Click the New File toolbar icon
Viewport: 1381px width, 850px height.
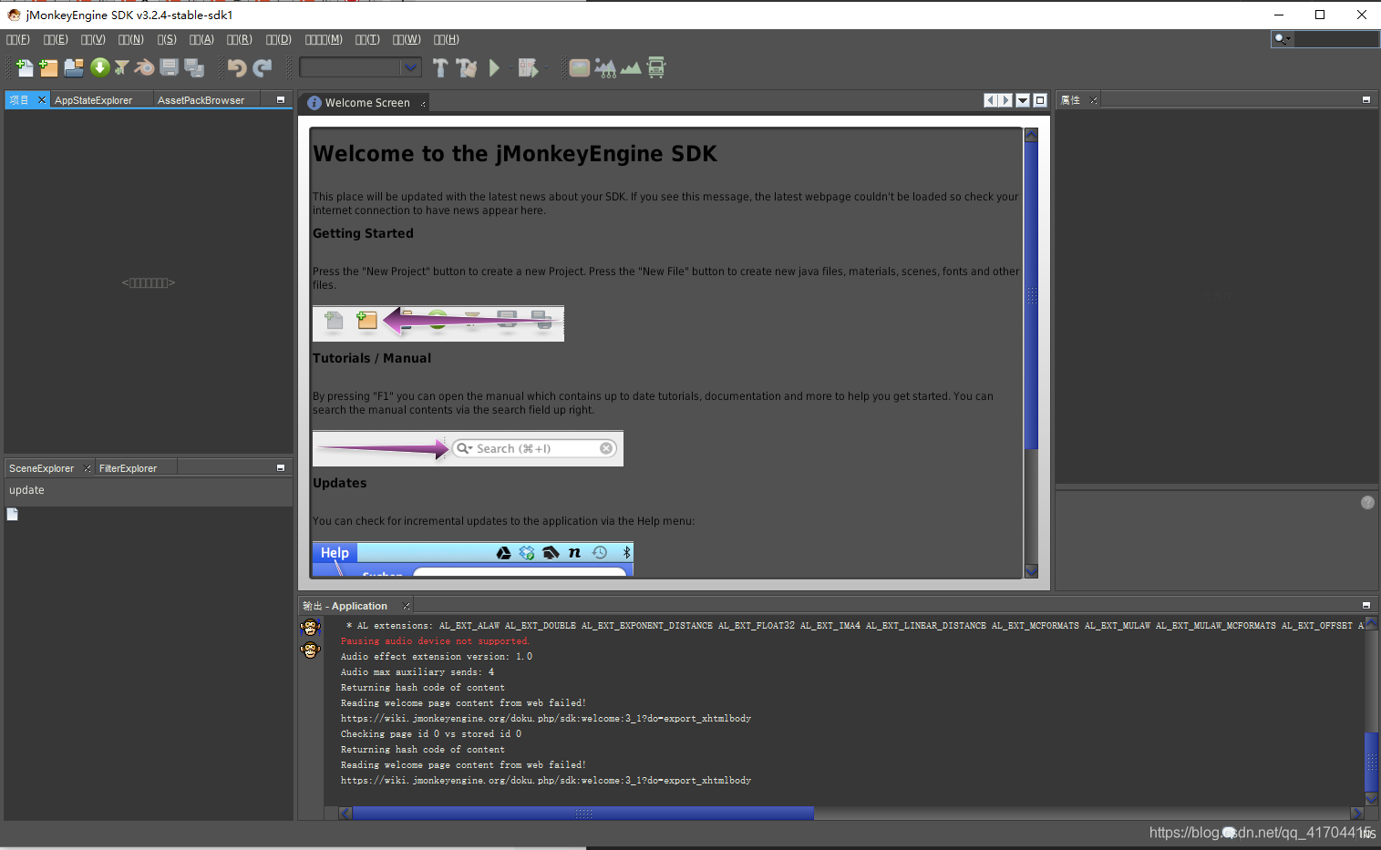coord(25,67)
